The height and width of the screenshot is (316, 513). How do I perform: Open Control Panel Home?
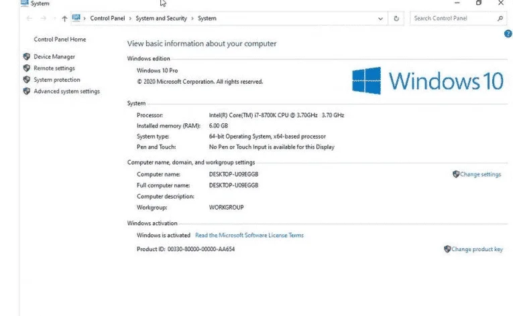(x=60, y=39)
